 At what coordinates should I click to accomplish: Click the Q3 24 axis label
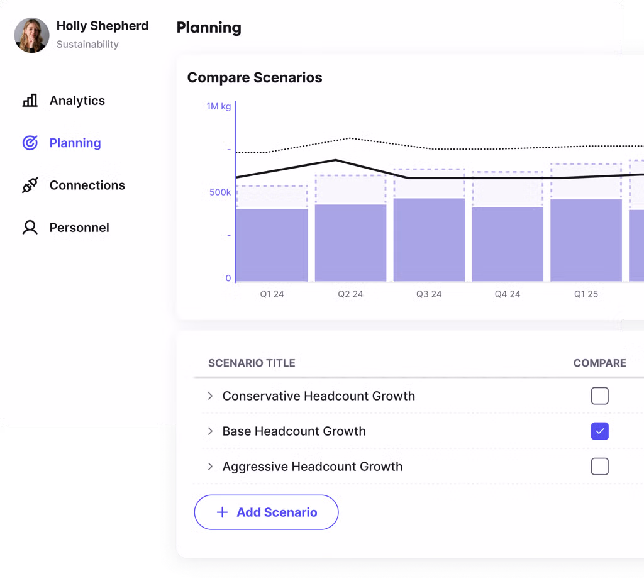click(x=429, y=294)
